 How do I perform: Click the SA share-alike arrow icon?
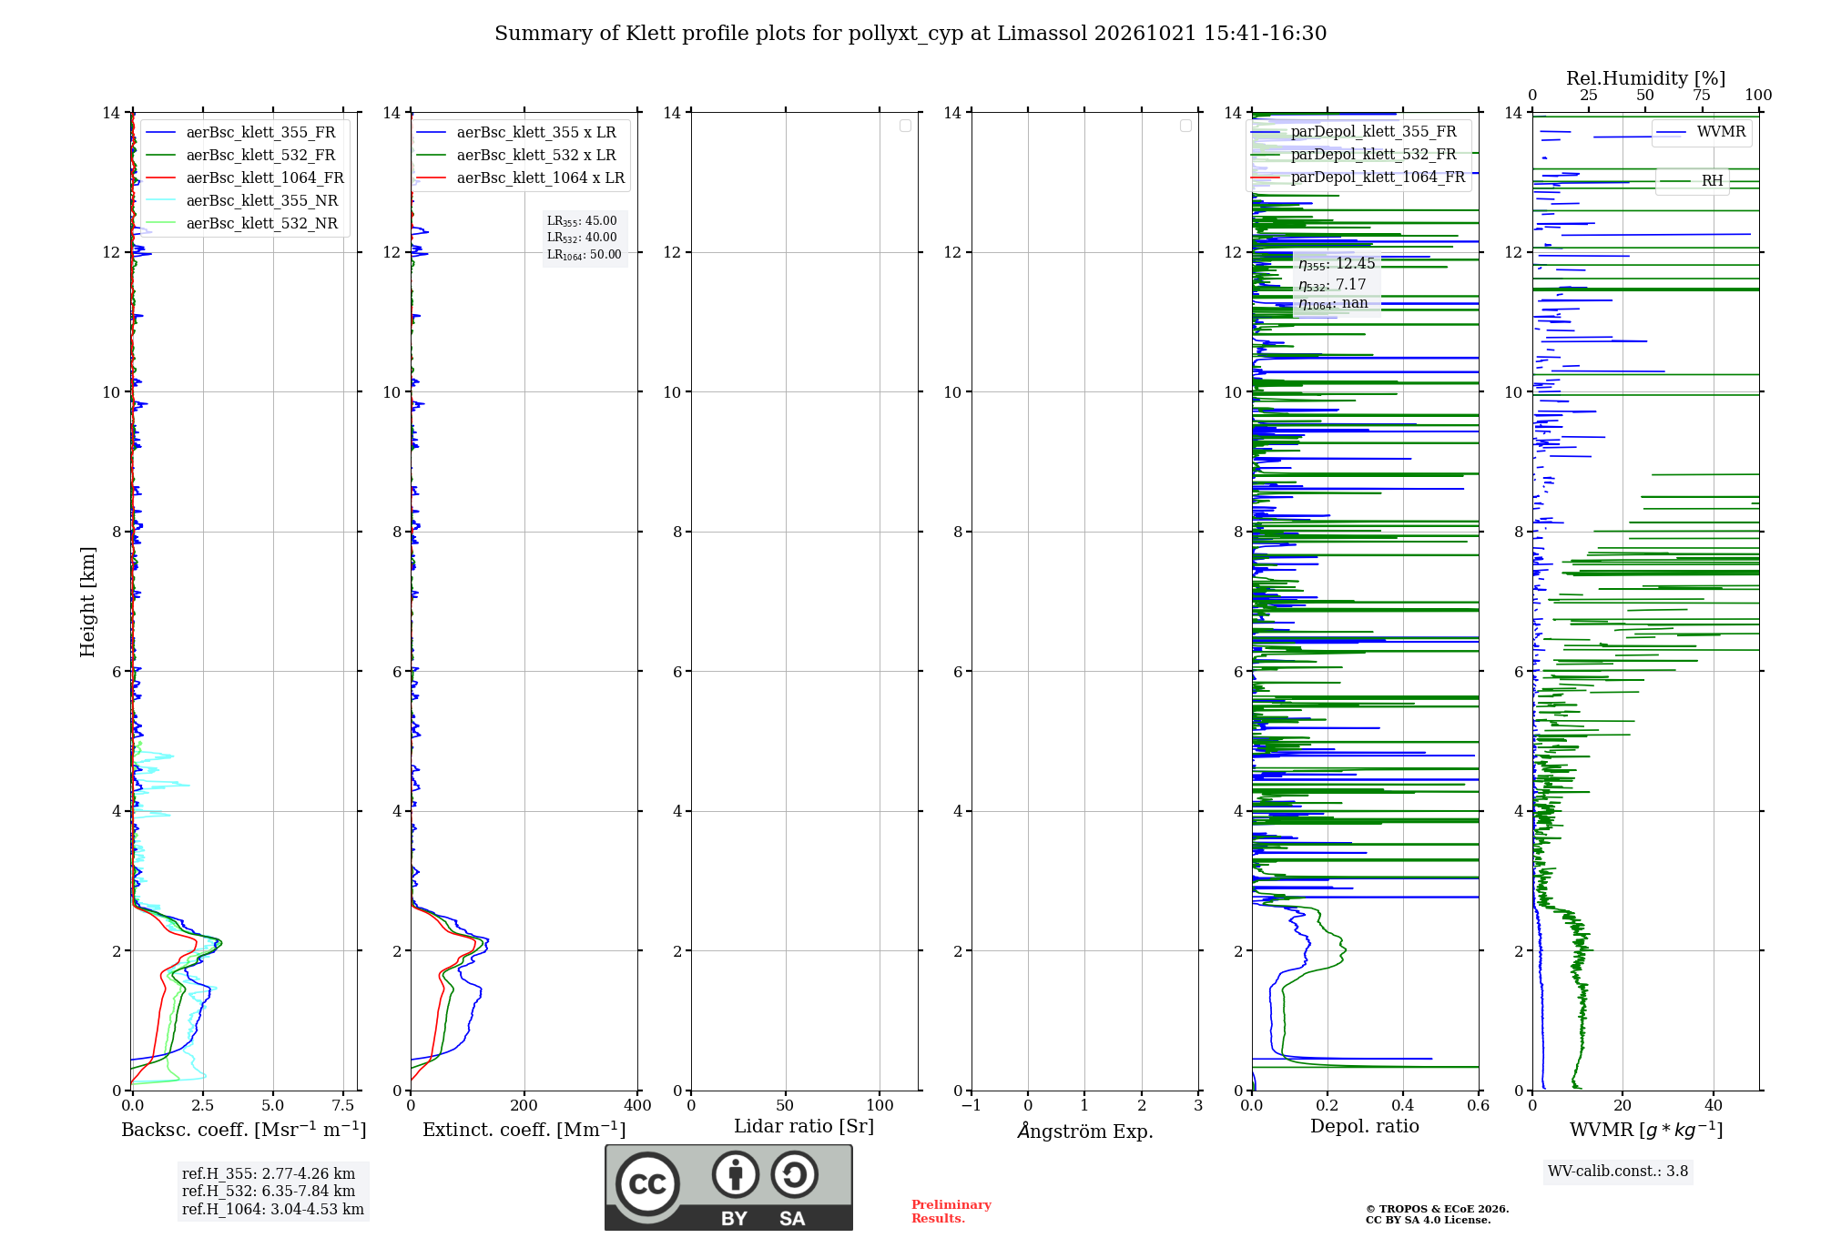[x=794, y=1174]
